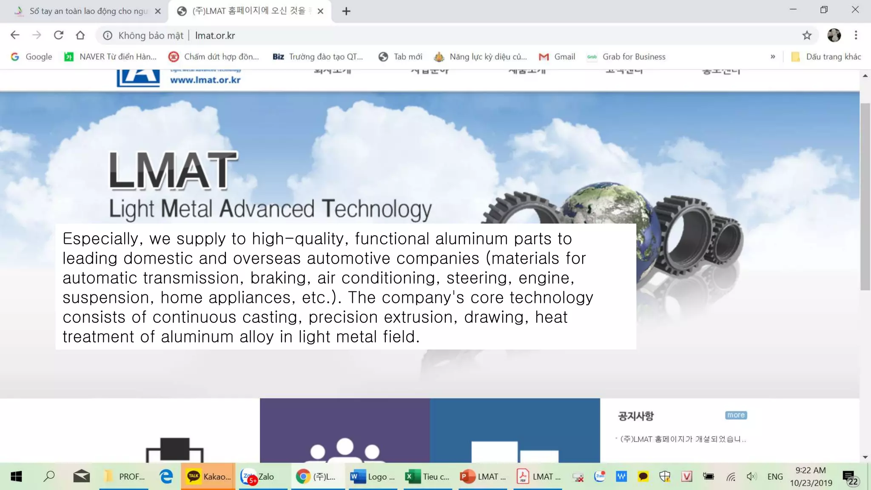This screenshot has width=871, height=490.
Task: Open the 'Năng lực kỳ diệu' bookmark
Action: 480,57
